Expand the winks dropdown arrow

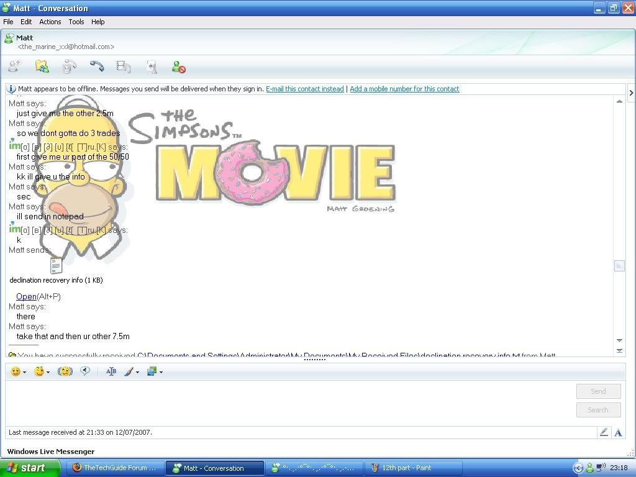(48, 372)
